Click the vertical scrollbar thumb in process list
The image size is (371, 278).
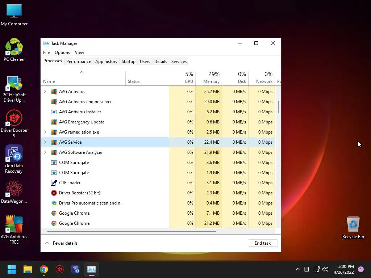(278, 107)
